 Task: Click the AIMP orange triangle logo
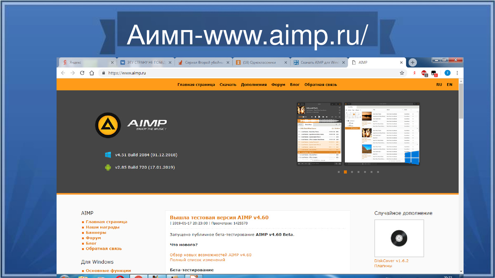pyautogui.click(x=108, y=125)
